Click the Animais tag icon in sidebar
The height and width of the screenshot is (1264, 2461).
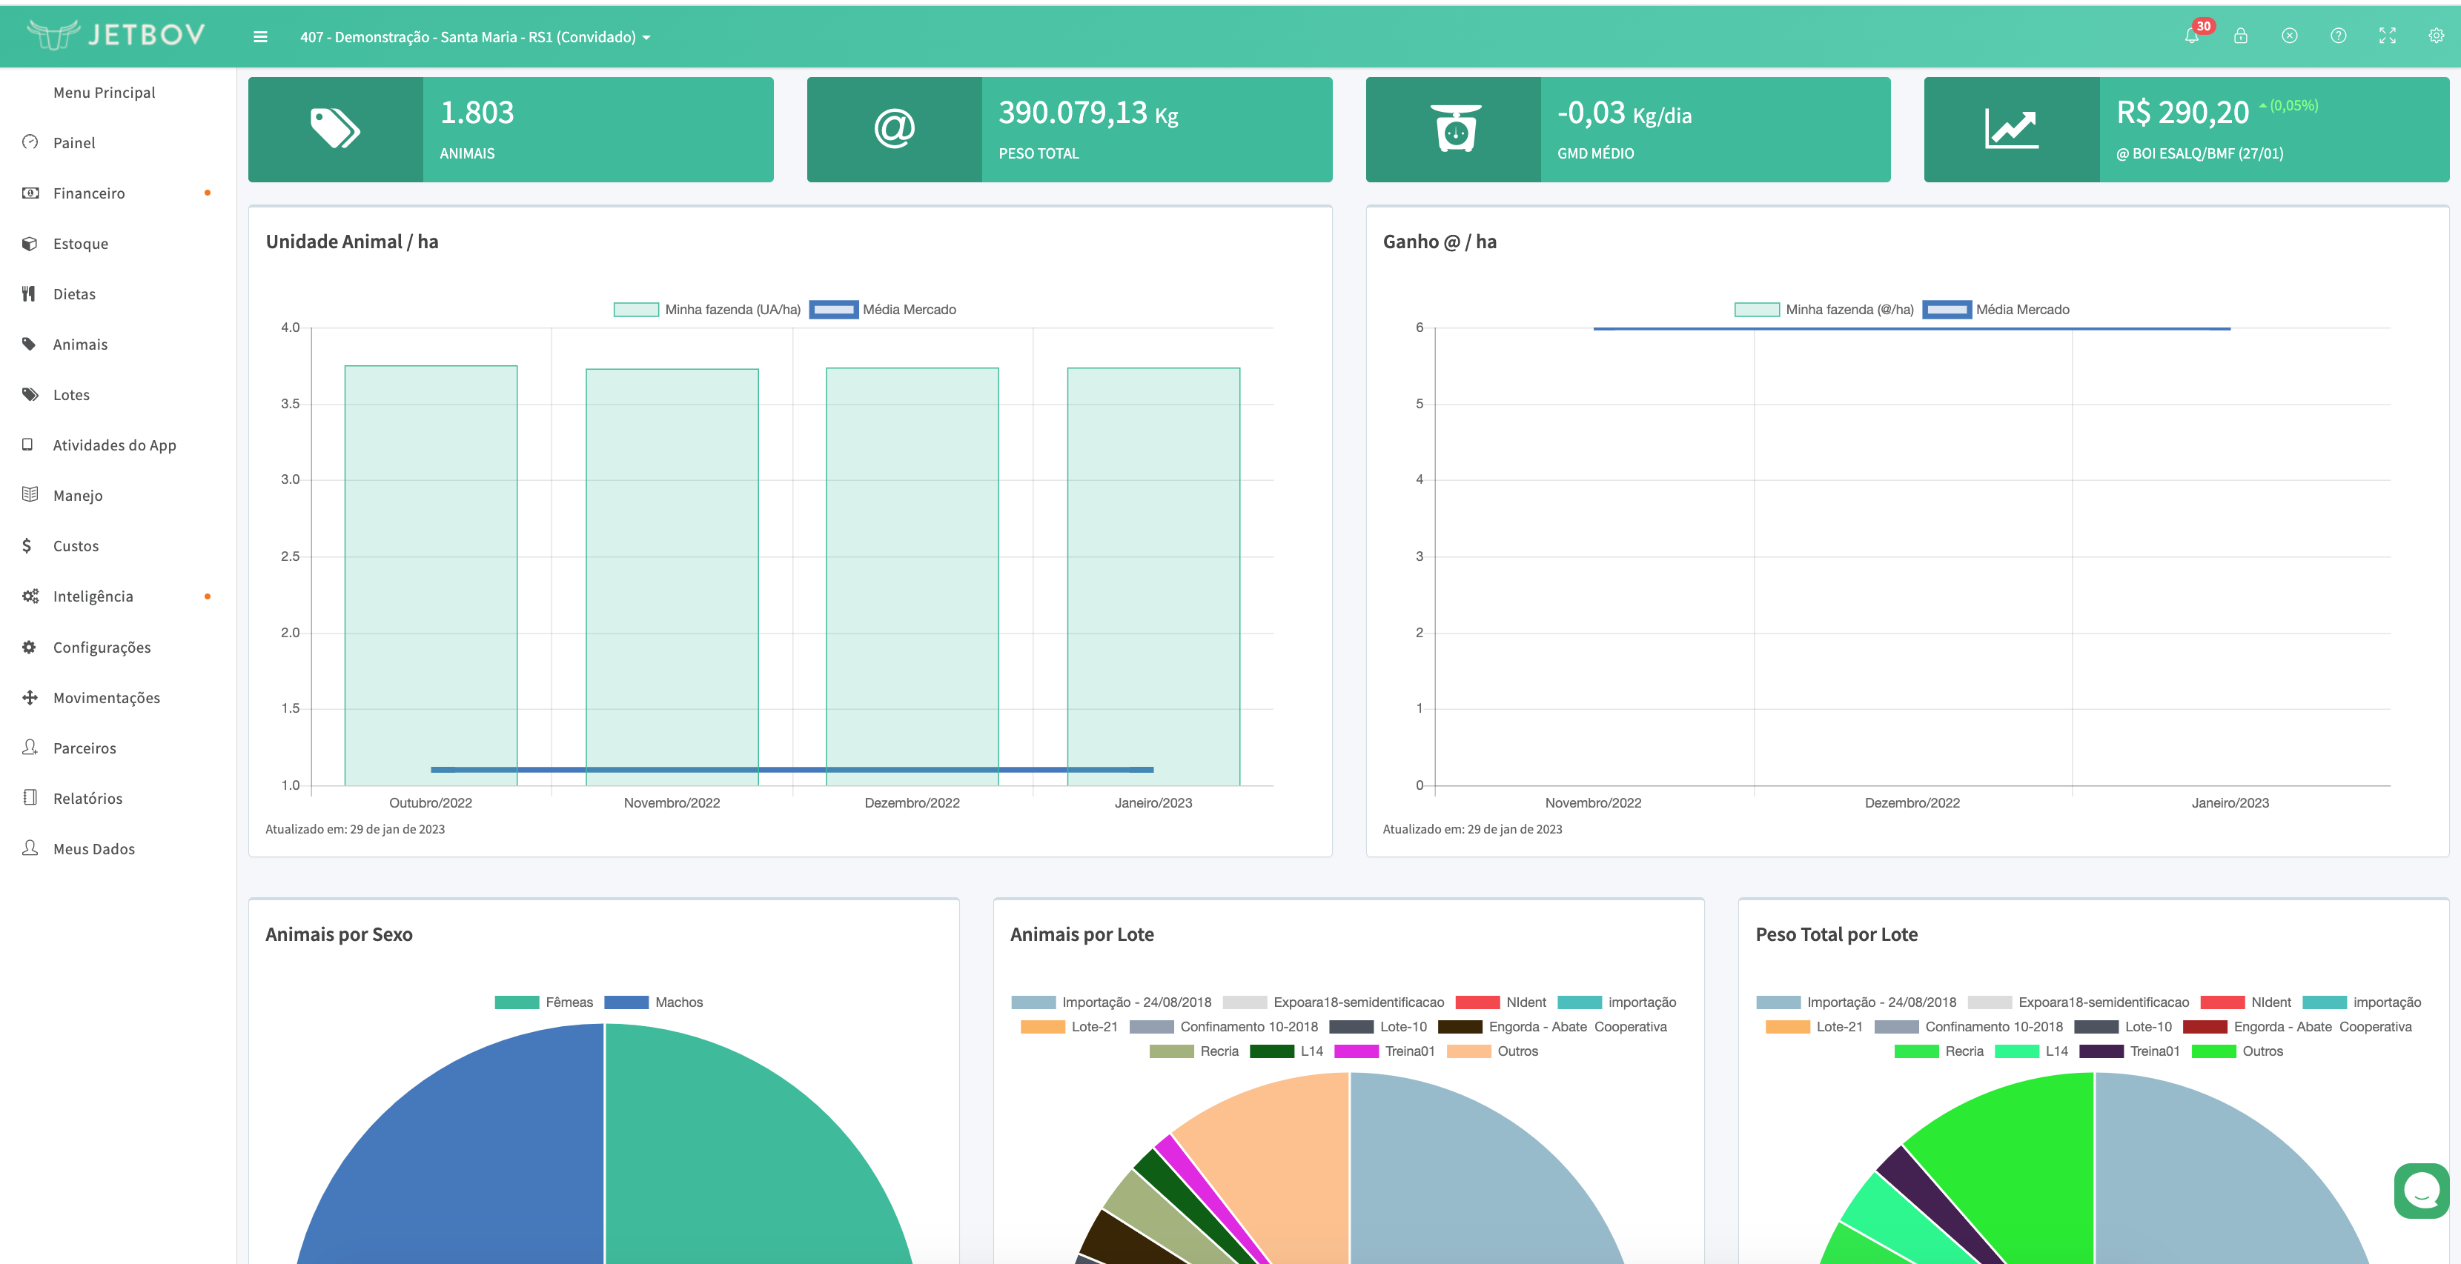tap(30, 344)
